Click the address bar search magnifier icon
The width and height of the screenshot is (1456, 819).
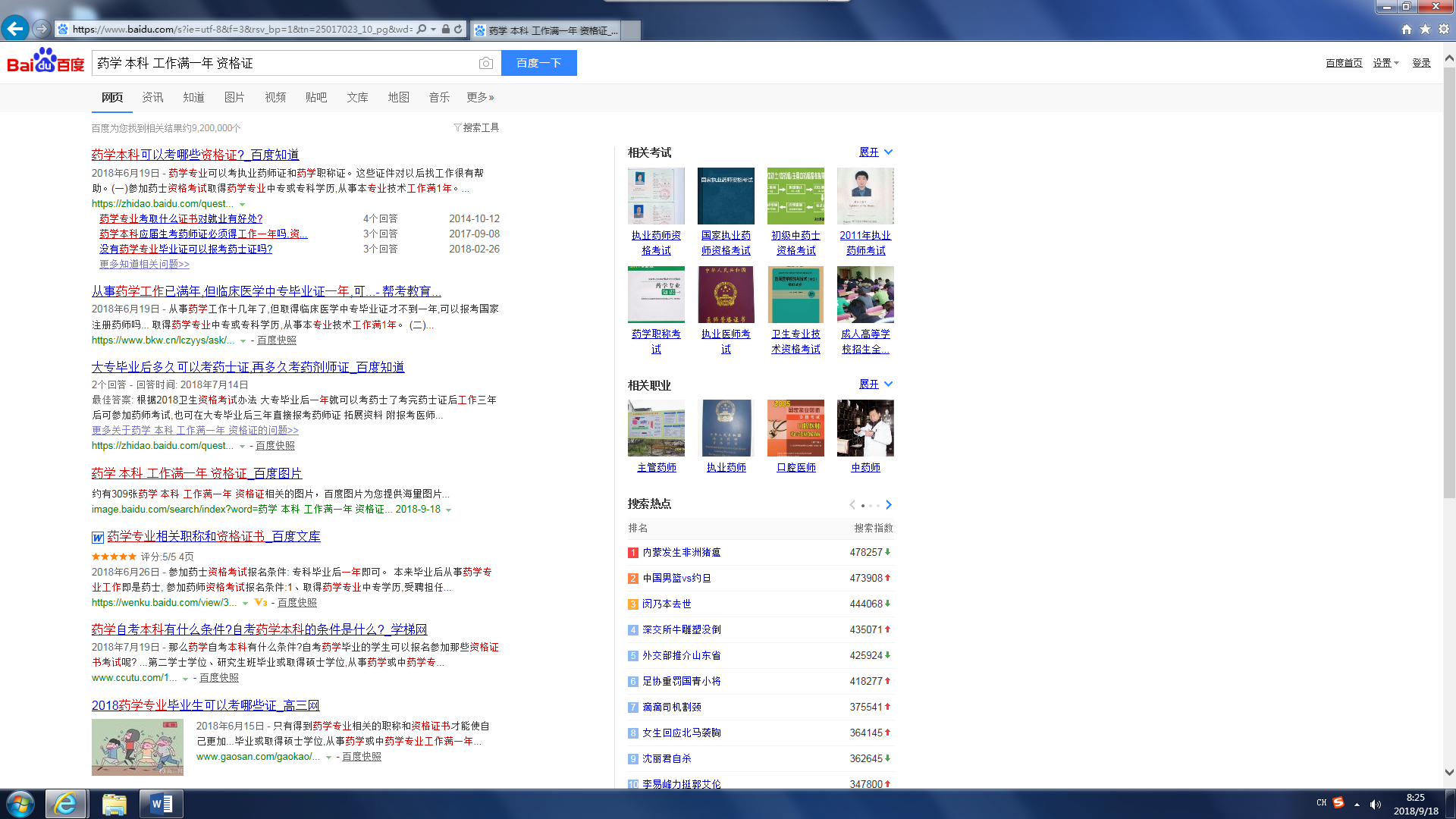pos(422,29)
